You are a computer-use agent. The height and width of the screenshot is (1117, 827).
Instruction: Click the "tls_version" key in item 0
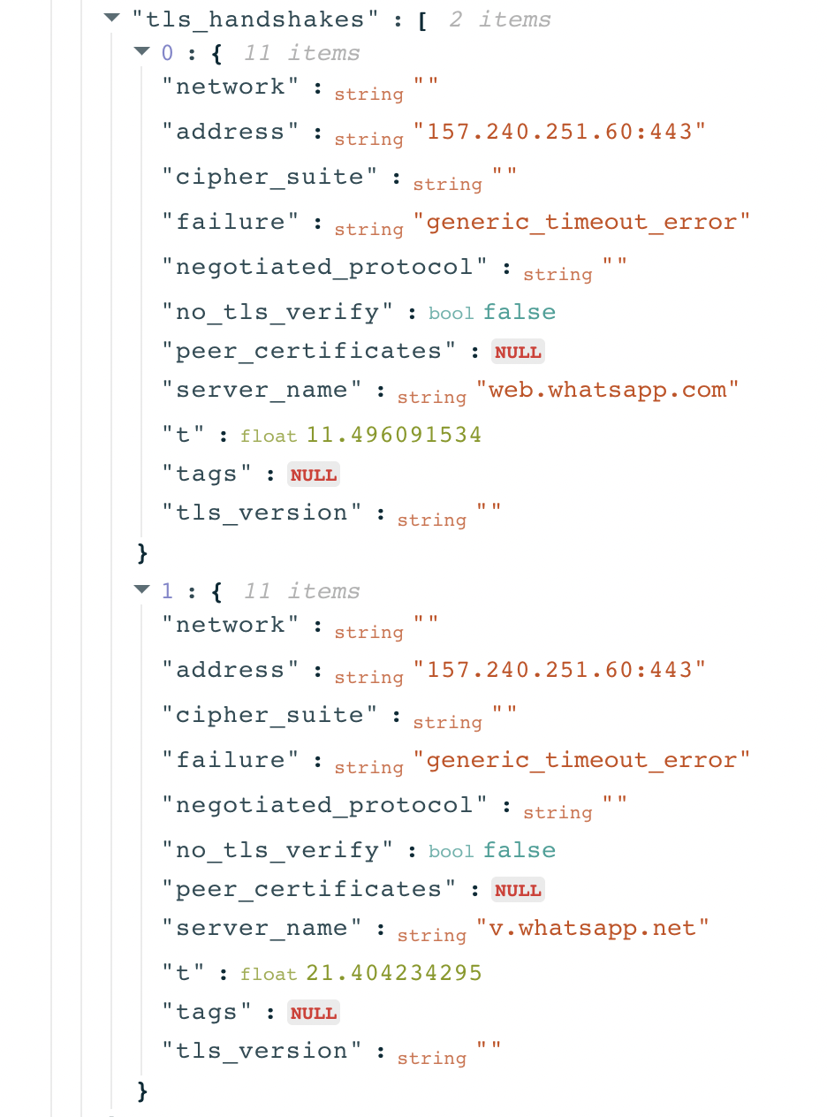pyautogui.click(x=262, y=513)
